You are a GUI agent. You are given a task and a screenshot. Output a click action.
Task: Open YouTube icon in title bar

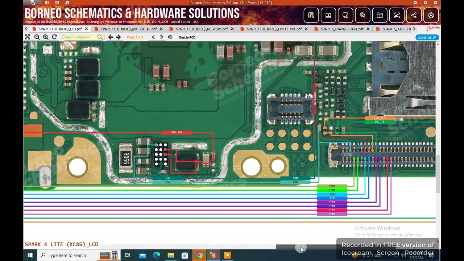[57, 3]
